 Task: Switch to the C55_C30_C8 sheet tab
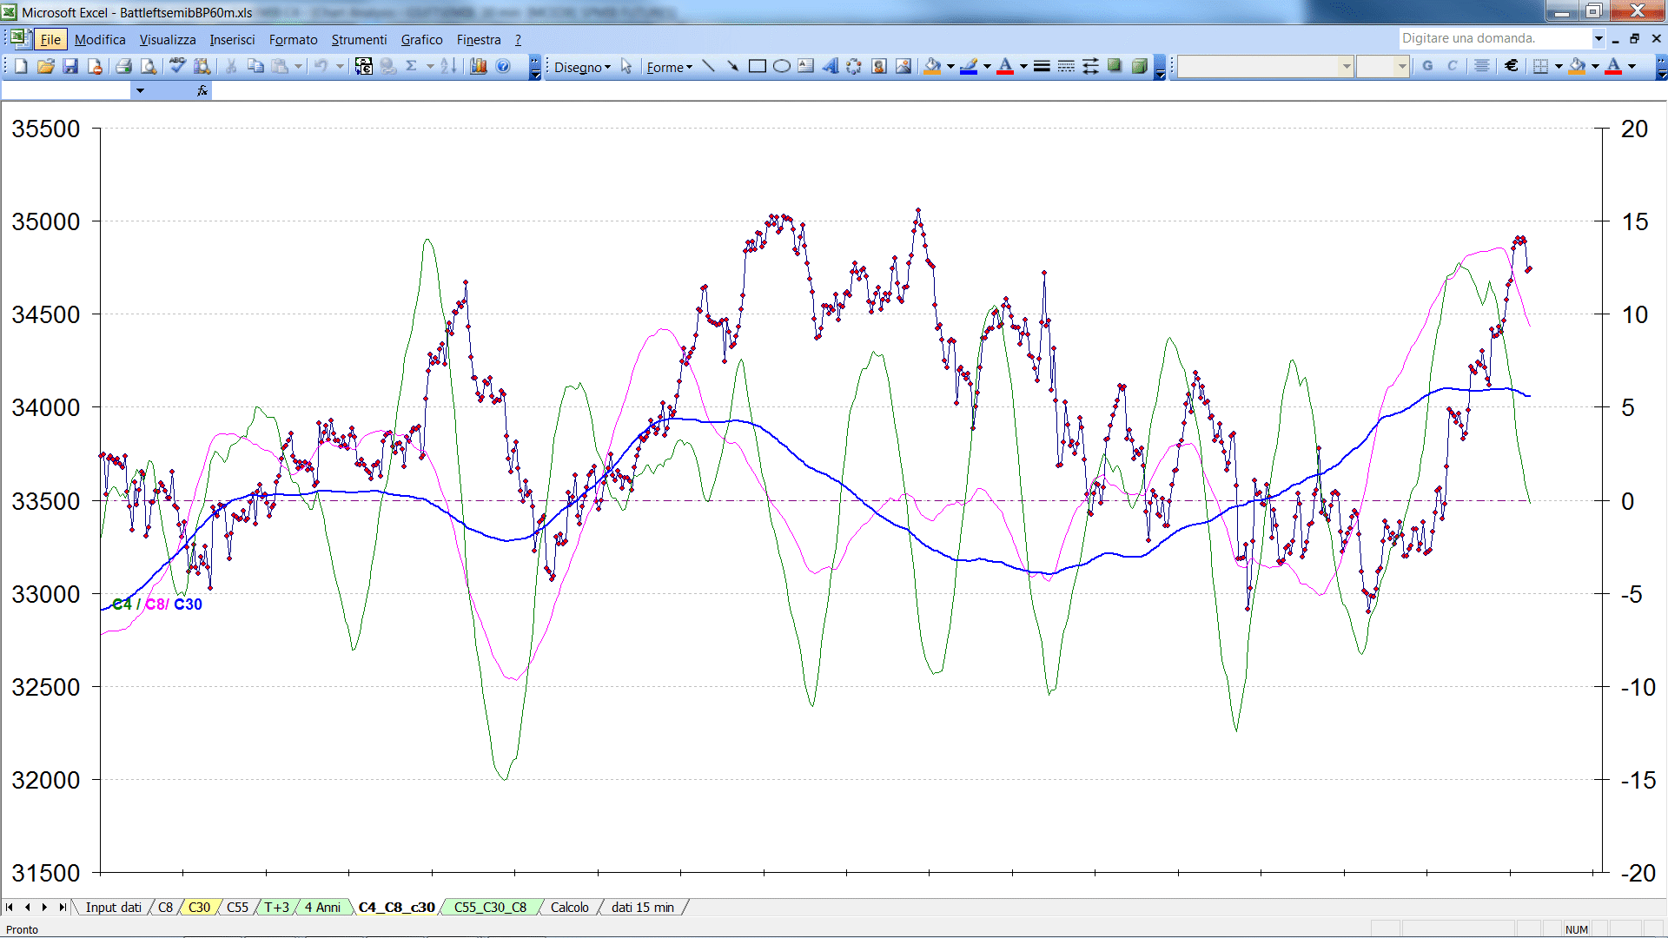tap(490, 907)
